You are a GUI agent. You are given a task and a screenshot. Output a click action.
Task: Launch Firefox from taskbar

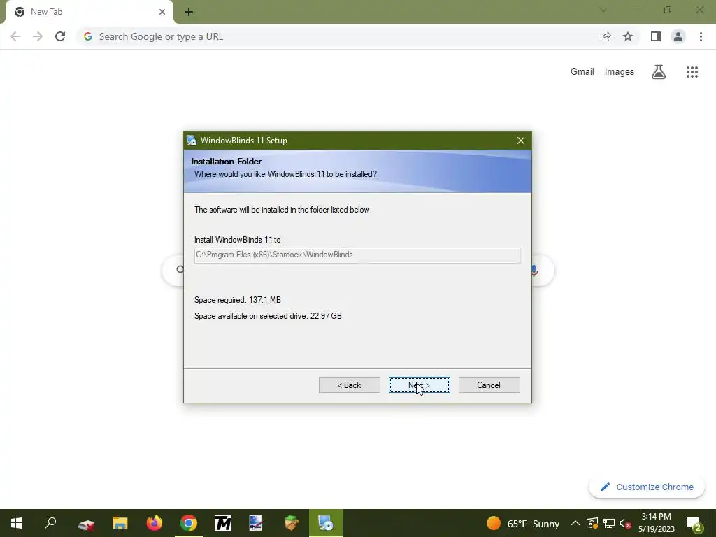pos(155,523)
